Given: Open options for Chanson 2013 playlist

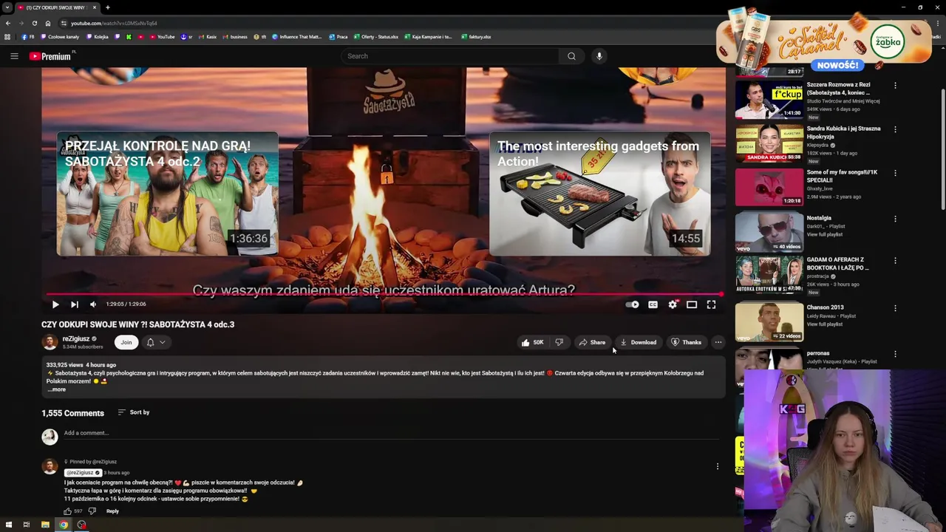Looking at the screenshot, I should 895,307.
